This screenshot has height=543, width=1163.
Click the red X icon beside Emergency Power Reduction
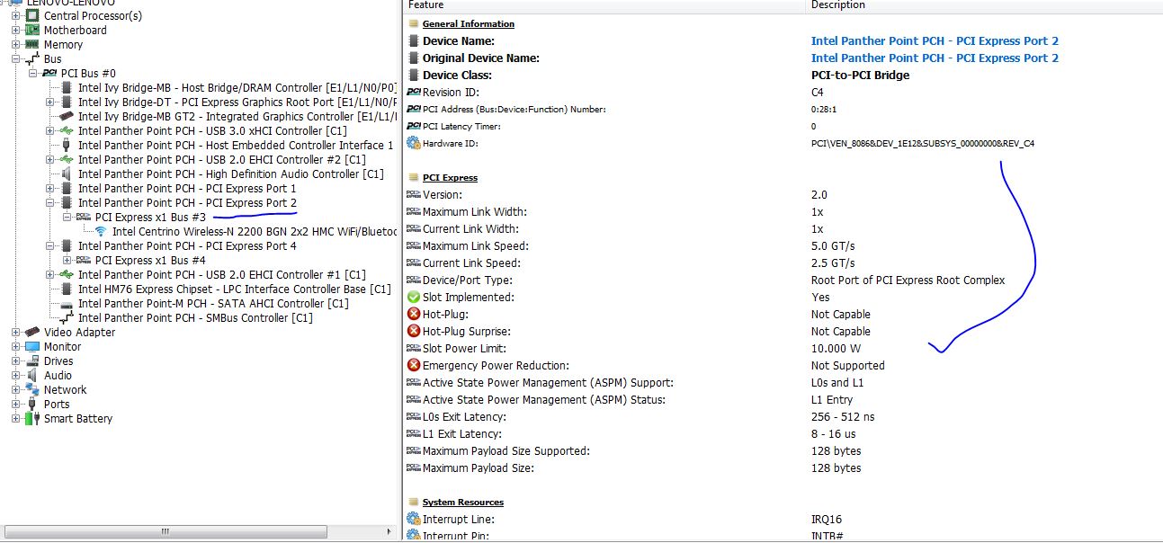pyautogui.click(x=414, y=365)
